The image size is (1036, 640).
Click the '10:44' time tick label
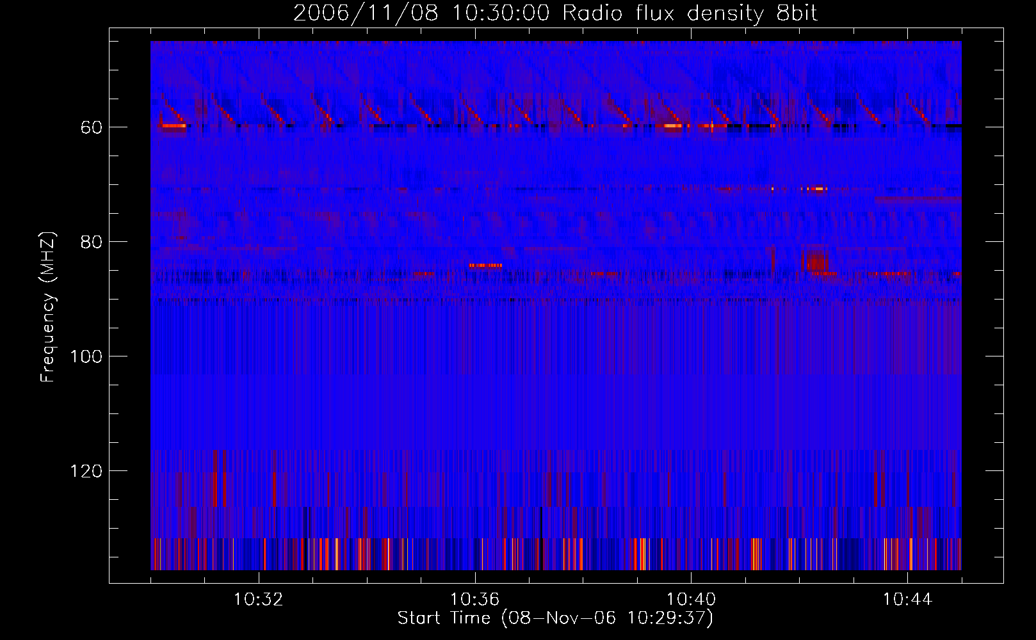908,600
